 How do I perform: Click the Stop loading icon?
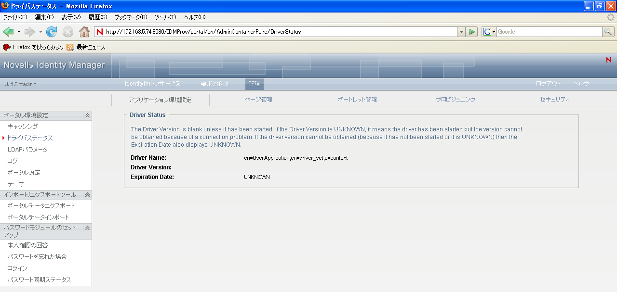tap(68, 32)
